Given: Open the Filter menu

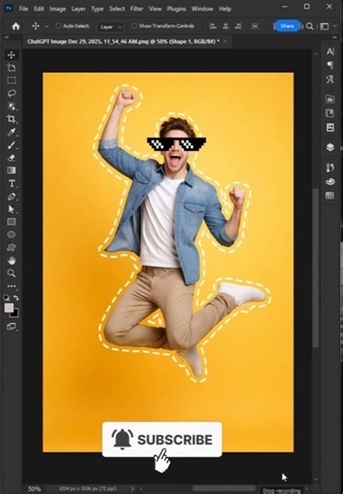Looking at the screenshot, I should coord(137,9).
